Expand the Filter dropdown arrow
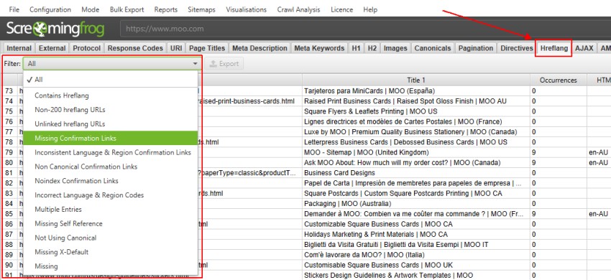611x280 pixels. point(195,63)
